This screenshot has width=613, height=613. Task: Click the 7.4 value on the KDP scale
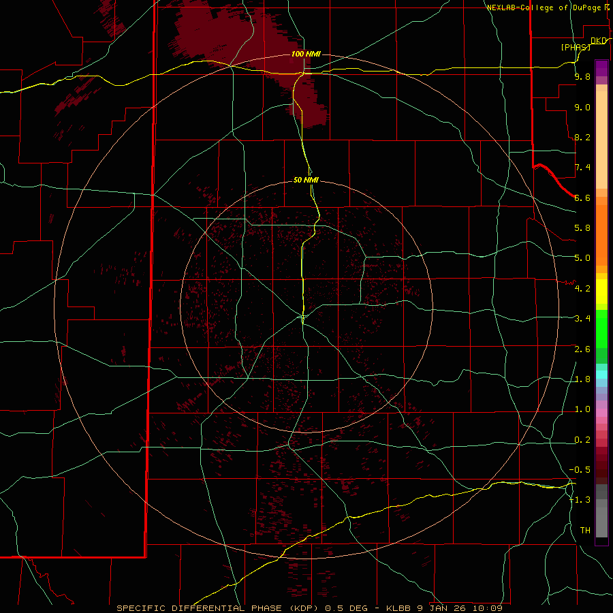pos(582,168)
